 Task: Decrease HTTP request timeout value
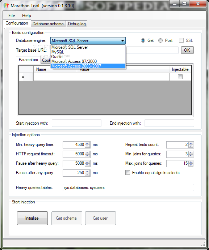point(87,156)
